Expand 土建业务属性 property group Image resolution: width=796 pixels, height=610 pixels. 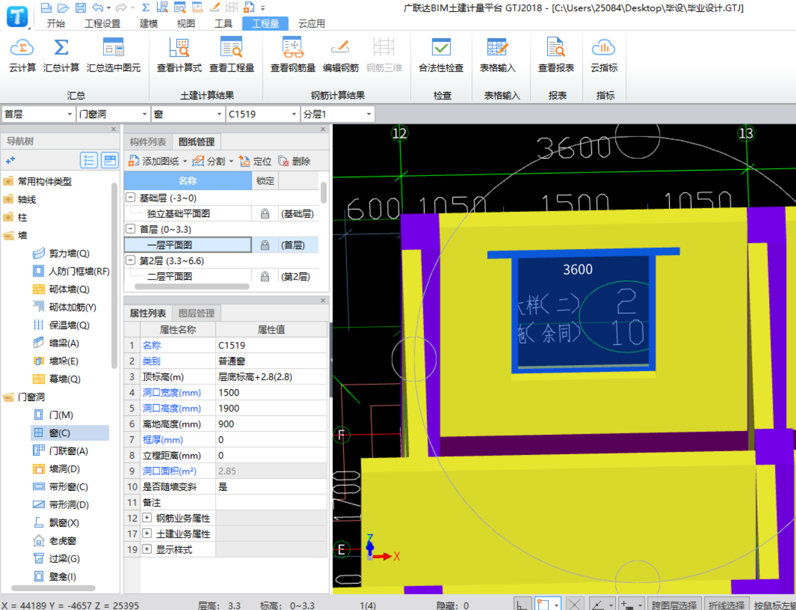(x=147, y=533)
